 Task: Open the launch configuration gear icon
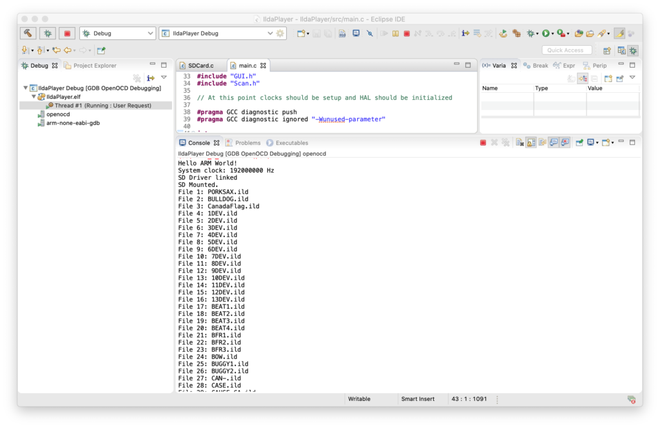point(280,34)
